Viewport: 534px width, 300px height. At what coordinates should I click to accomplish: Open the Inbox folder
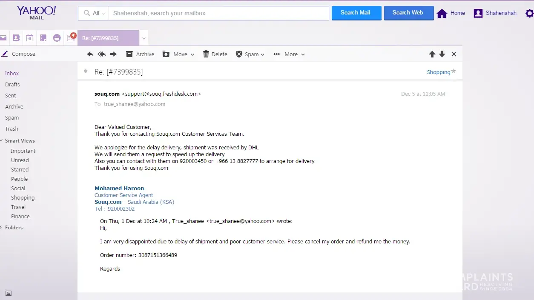tap(12, 73)
